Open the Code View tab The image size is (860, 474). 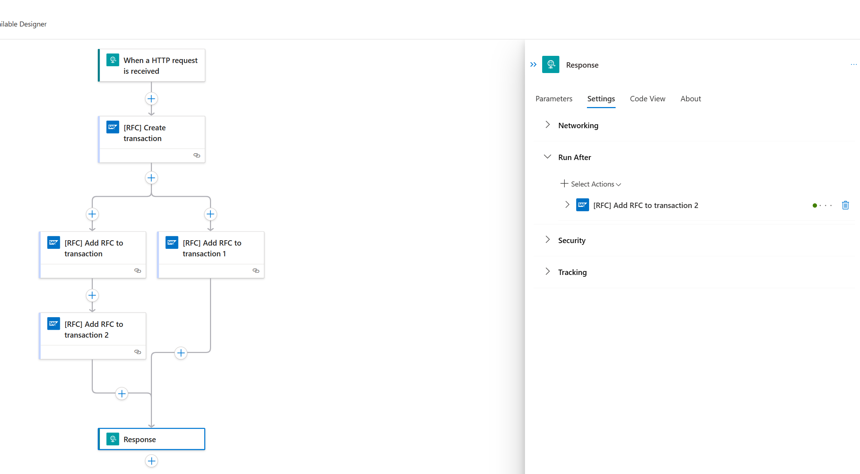(648, 98)
